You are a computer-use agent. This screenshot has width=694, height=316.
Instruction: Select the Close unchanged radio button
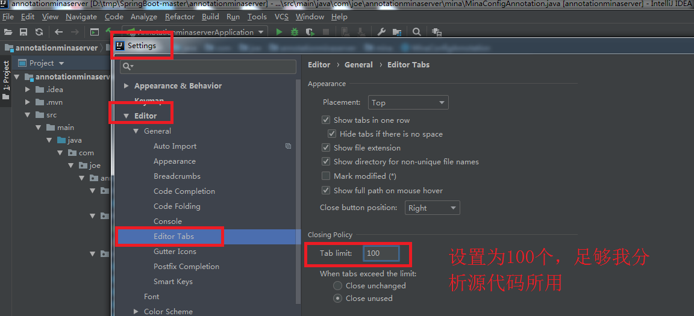(x=338, y=285)
